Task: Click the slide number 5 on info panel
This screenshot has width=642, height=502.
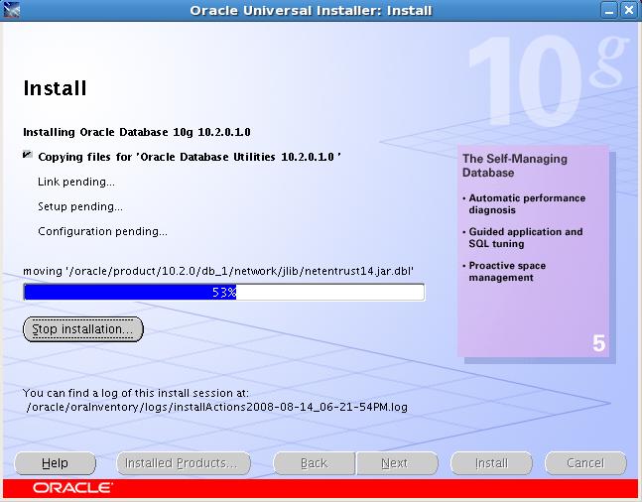Action: (598, 343)
